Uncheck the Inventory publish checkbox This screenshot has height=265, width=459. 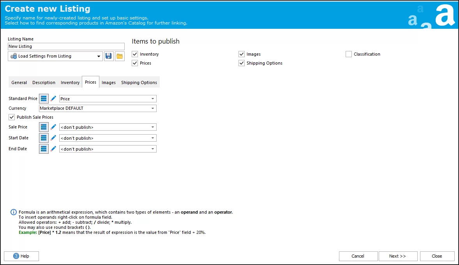point(135,54)
